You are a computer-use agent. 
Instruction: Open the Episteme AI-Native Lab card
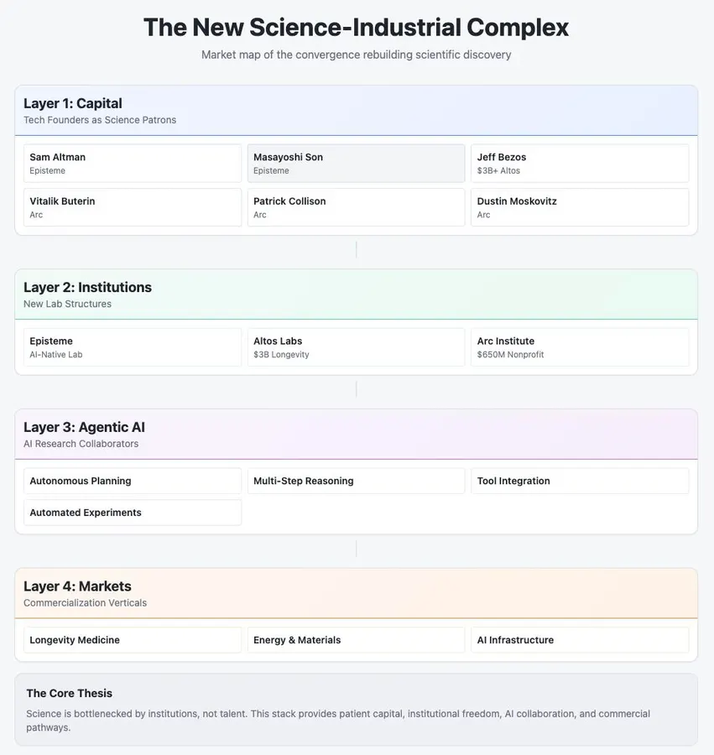[133, 347]
